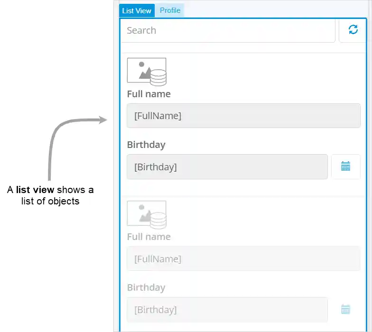Switch to the List View tab
Image resolution: width=372 pixels, height=332 pixels.
(137, 10)
